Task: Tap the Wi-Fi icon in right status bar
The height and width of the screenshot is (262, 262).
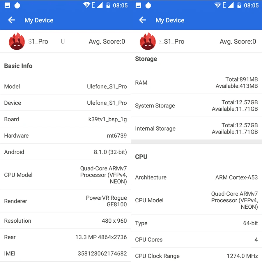Action: tap(217, 5)
